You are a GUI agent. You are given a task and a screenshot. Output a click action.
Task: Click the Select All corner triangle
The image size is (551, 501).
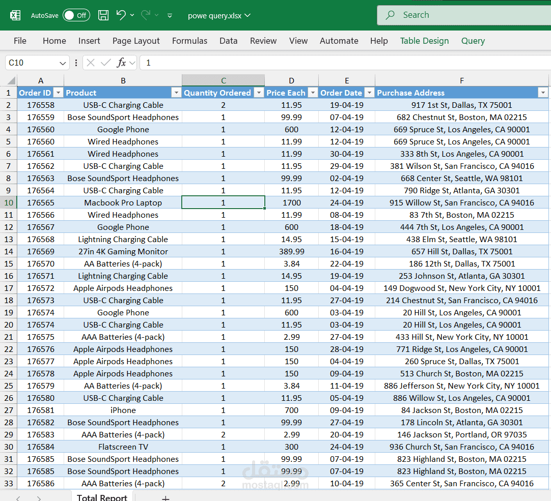pyautogui.click(x=11, y=81)
